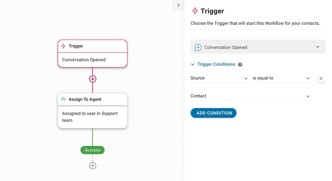332x181 pixels.
Task: Select the green Success branch badge
Action: pyautogui.click(x=93, y=150)
